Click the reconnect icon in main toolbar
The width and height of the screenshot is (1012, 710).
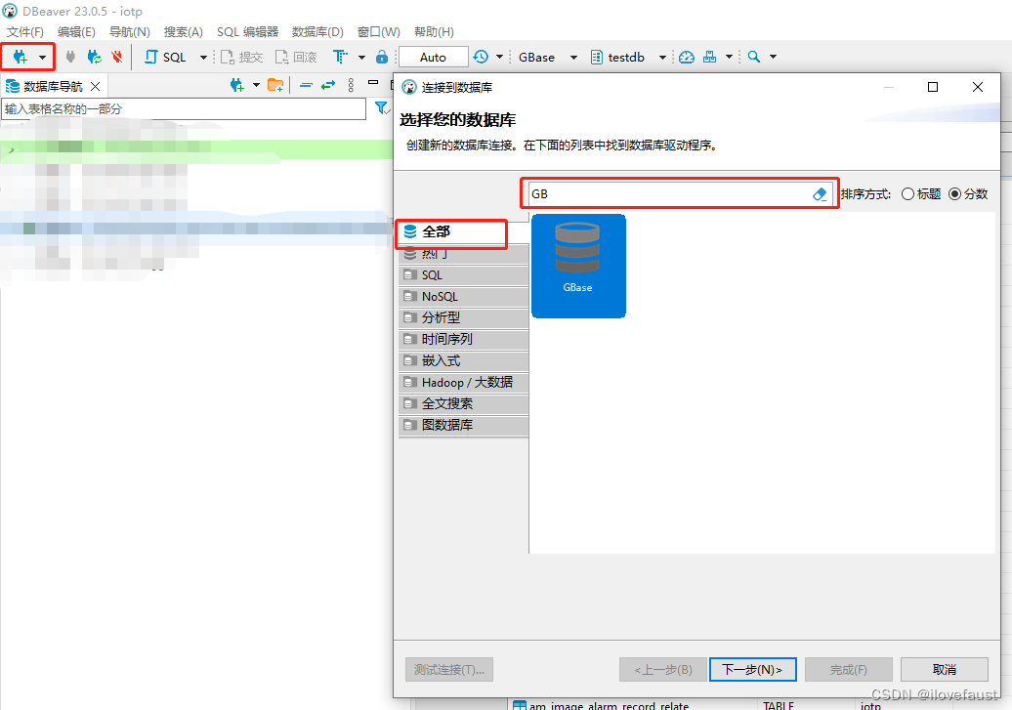pyautogui.click(x=94, y=57)
